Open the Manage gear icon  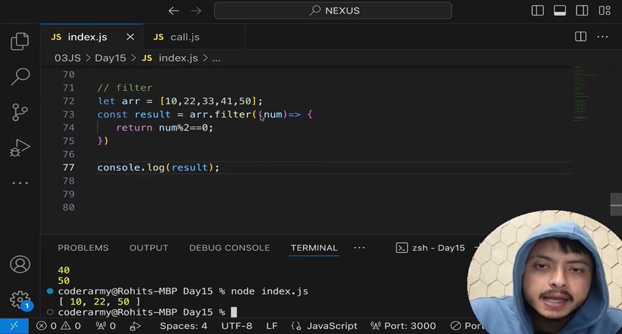[x=20, y=300]
